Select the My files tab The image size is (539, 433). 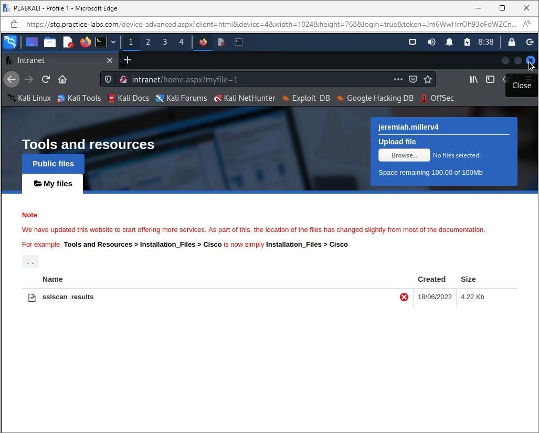tap(52, 184)
